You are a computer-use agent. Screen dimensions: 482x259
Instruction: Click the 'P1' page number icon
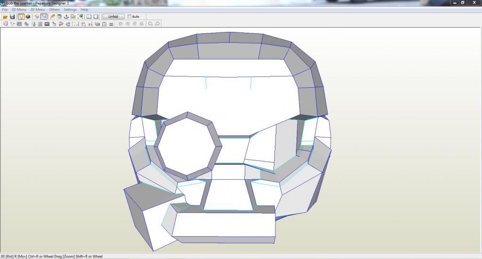[x=90, y=24]
